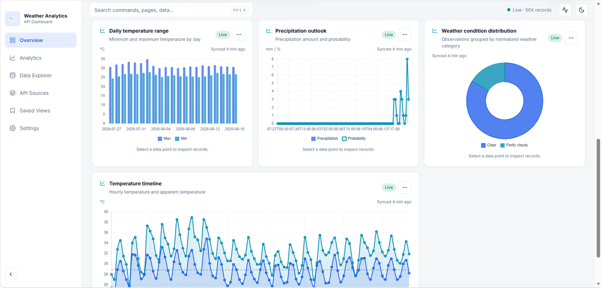Image resolution: width=602 pixels, height=288 pixels.
Task: Toggle Max series legend swatch
Action: click(x=160, y=139)
